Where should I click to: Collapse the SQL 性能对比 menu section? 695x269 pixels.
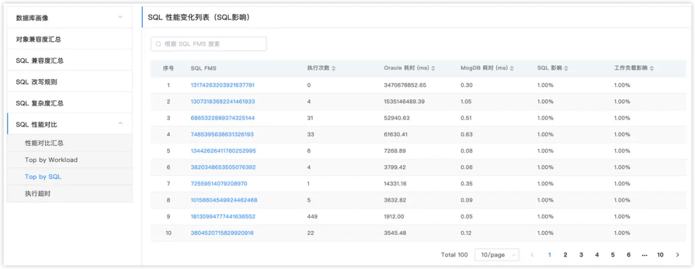coord(120,124)
